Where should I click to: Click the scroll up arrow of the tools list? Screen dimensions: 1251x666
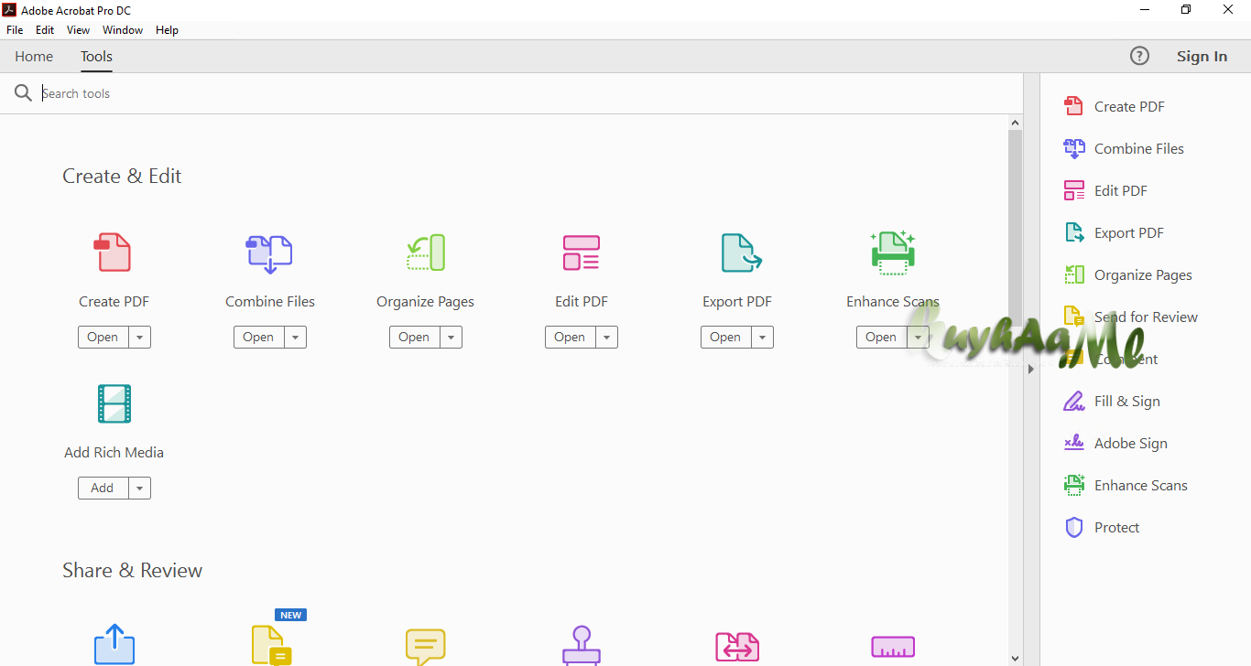pos(1015,122)
